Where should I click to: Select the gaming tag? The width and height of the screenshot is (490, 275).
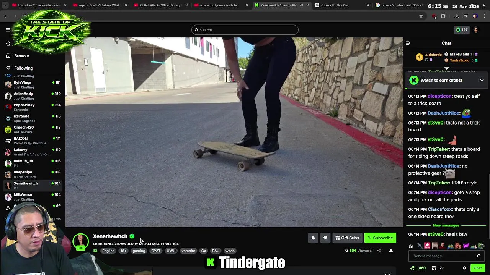[139, 251]
